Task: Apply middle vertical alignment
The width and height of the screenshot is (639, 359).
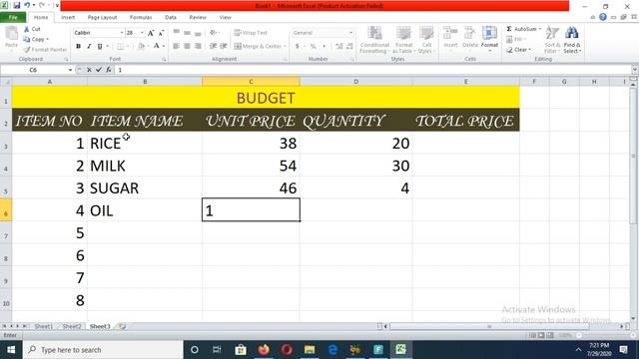Action: [x=187, y=33]
